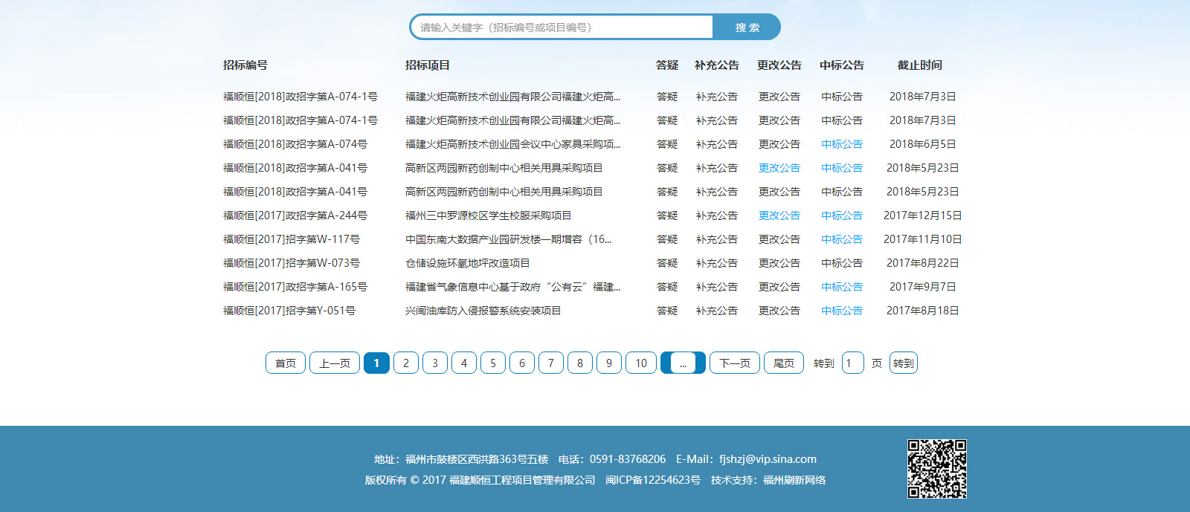Open project 仓储设施环氧地坪改造项目
Screen dimensions: 1190x512
coord(467,263)
